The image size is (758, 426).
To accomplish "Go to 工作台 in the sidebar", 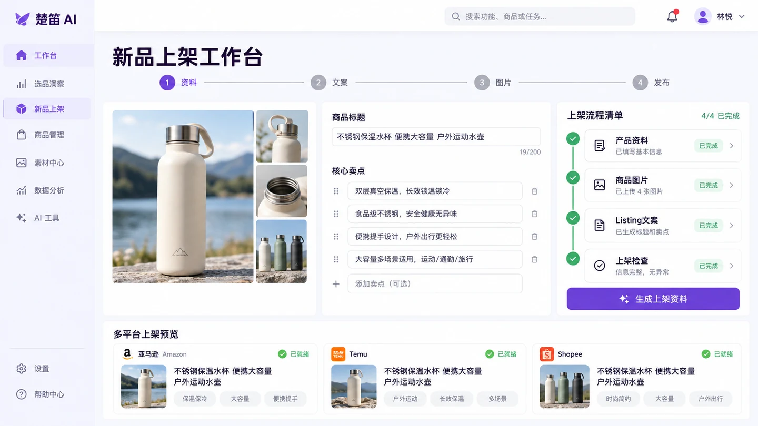I will [47, 55].
